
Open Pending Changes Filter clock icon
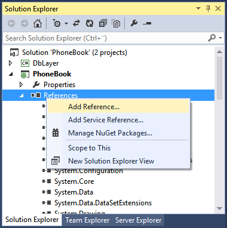coord(57,23)
